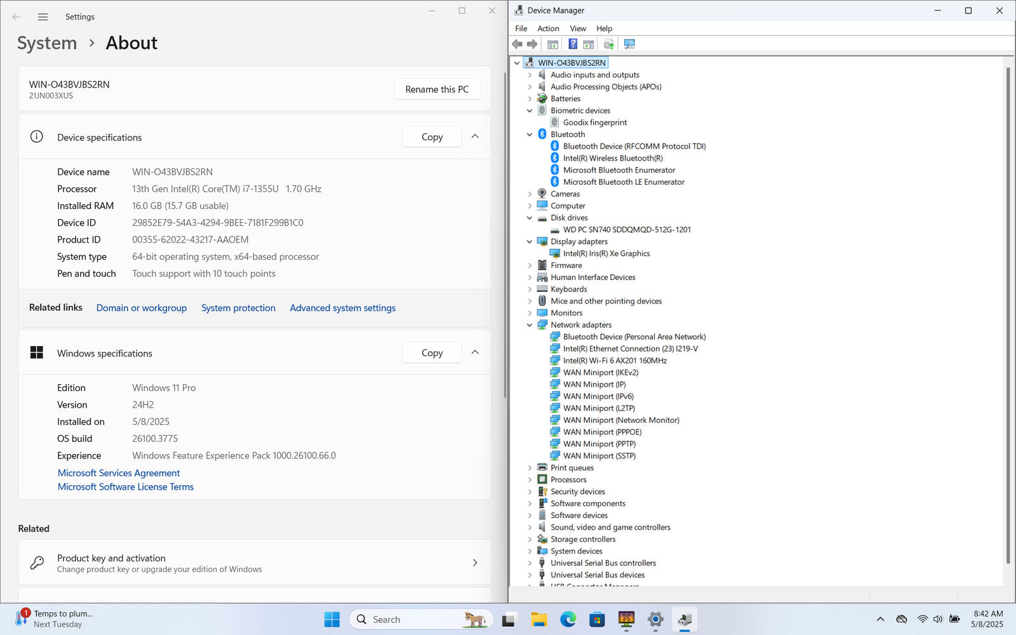
Task: Open the Windows Start menu
Action: click(x=332, y=620)
